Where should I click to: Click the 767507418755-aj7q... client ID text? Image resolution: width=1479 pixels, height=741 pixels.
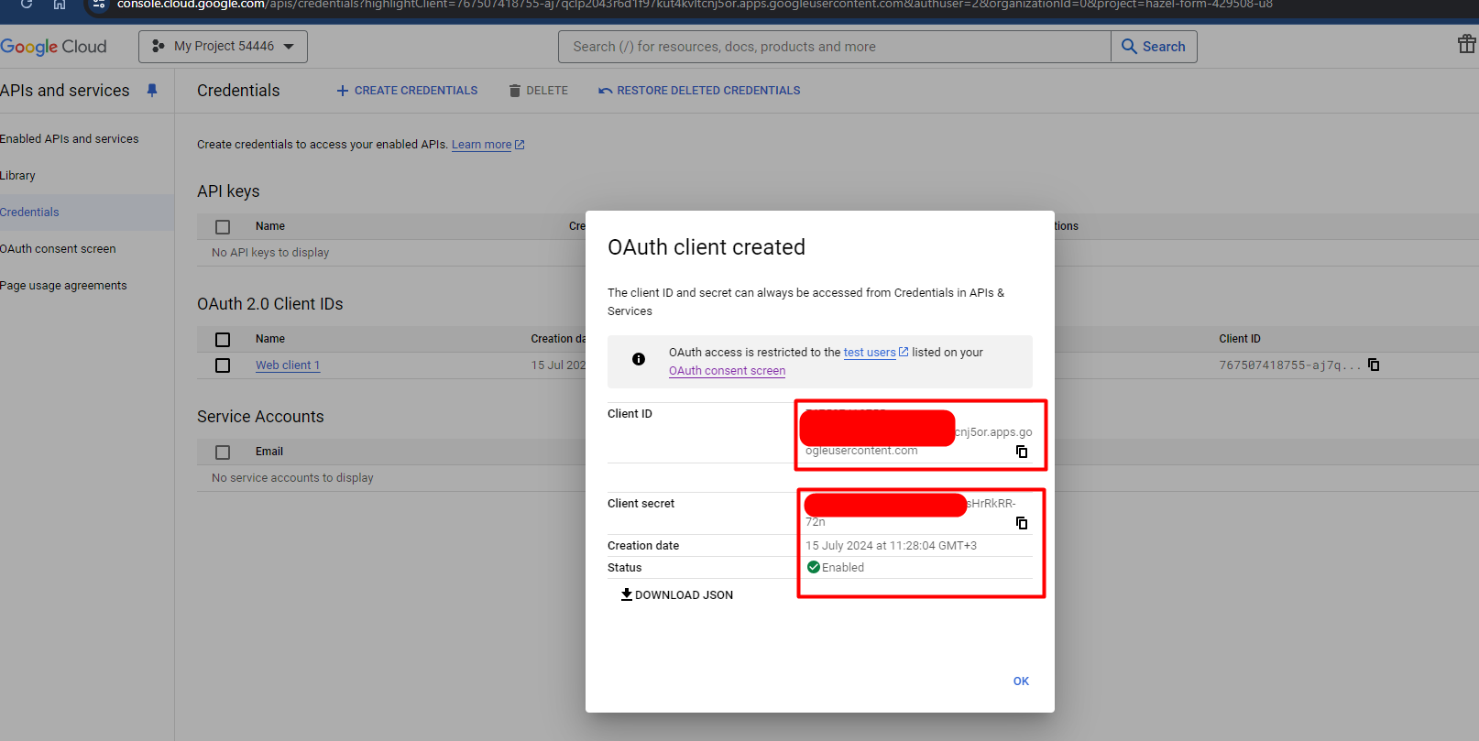pyautogui.click(x=1290, y=365)
